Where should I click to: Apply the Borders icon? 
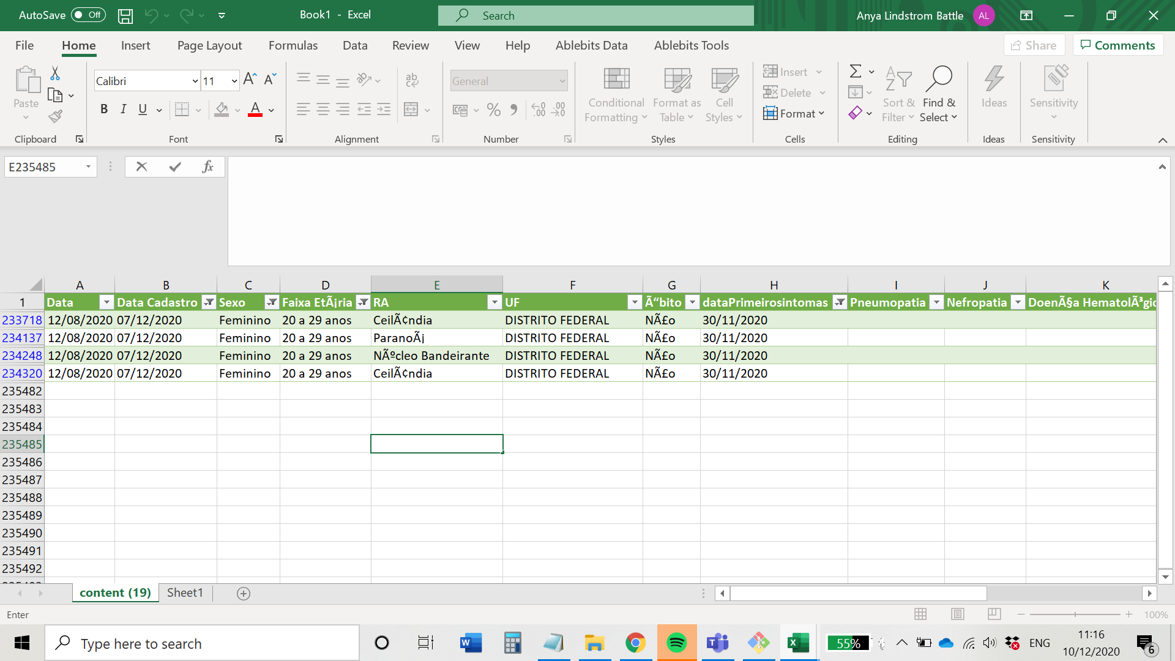pyautogui.click(x=182, y=110)
